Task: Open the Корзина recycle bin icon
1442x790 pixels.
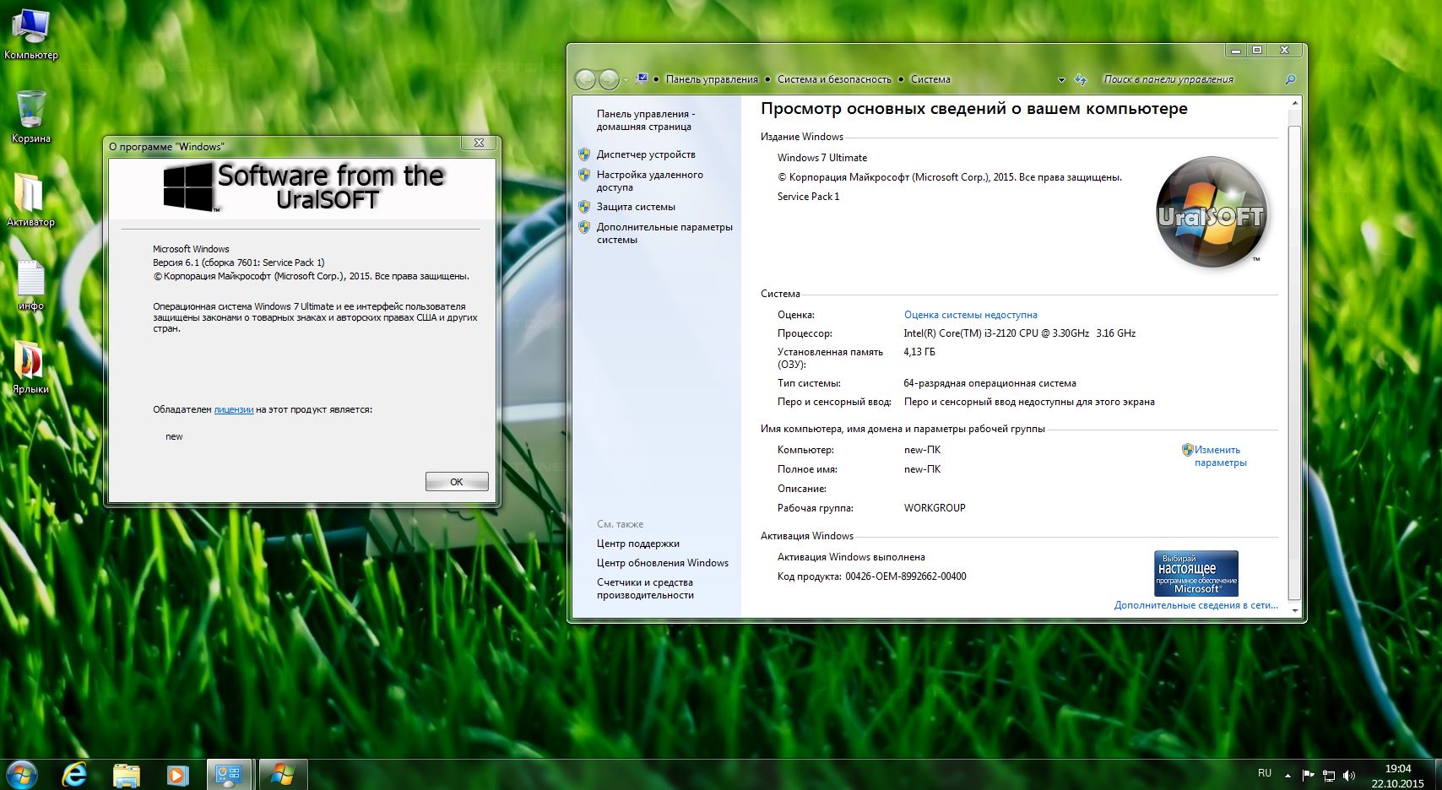Action: pyautogui.click(x=31, y=116)
